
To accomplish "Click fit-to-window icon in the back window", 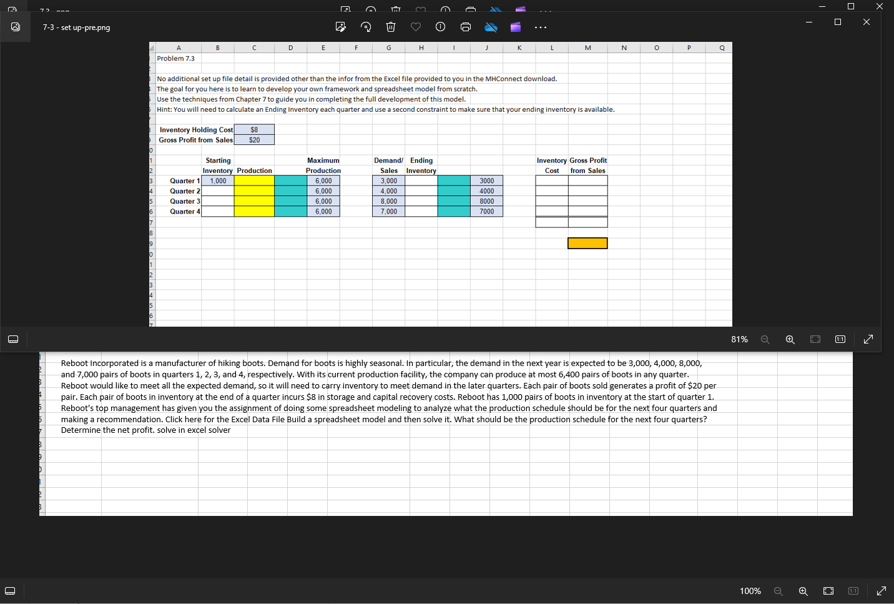I will coord(828,591).
